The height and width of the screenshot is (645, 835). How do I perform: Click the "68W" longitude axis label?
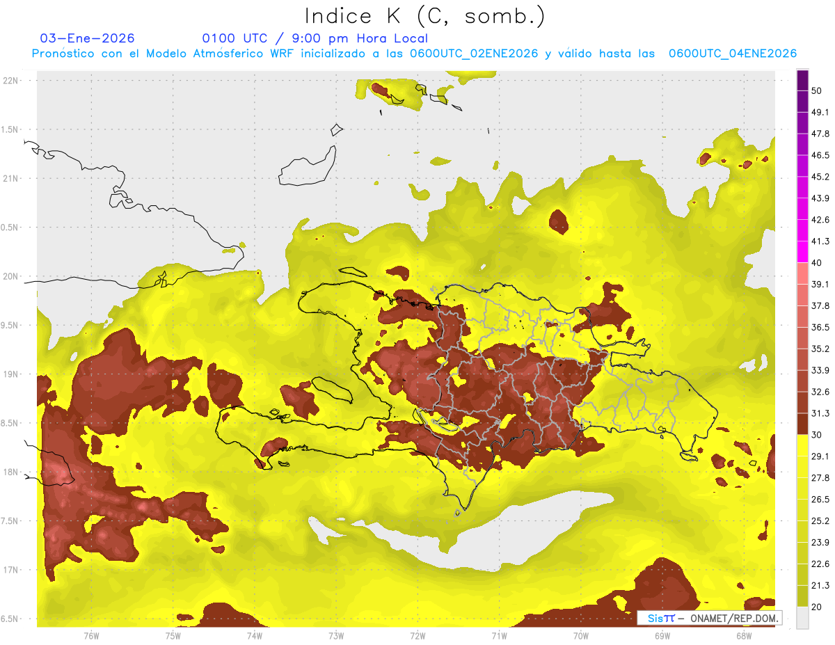(743, 635)
